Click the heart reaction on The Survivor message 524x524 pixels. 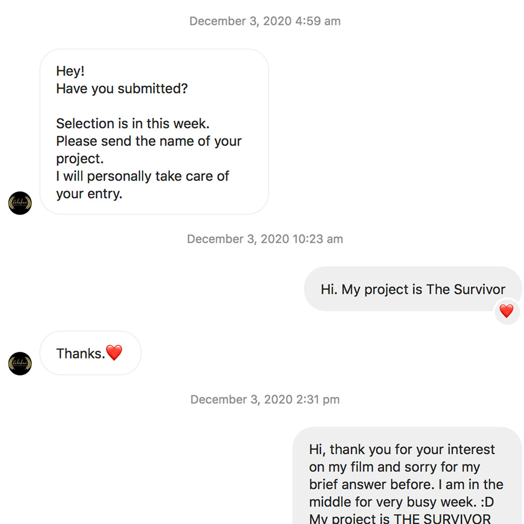tap(507, 311)
